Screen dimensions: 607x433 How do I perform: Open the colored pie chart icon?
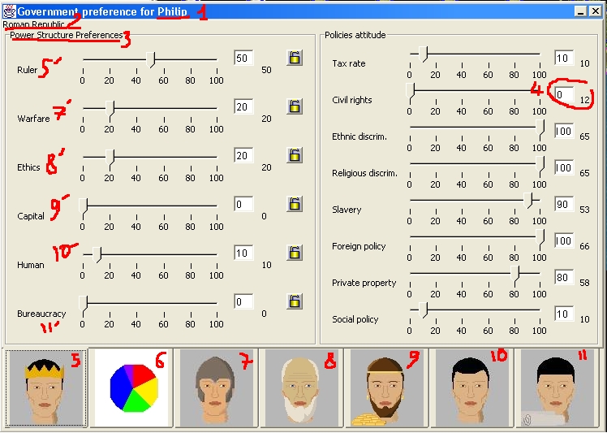133,388
